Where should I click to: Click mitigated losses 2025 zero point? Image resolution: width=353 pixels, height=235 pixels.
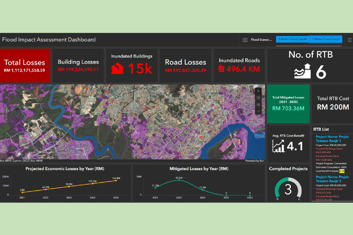(250, 195)
